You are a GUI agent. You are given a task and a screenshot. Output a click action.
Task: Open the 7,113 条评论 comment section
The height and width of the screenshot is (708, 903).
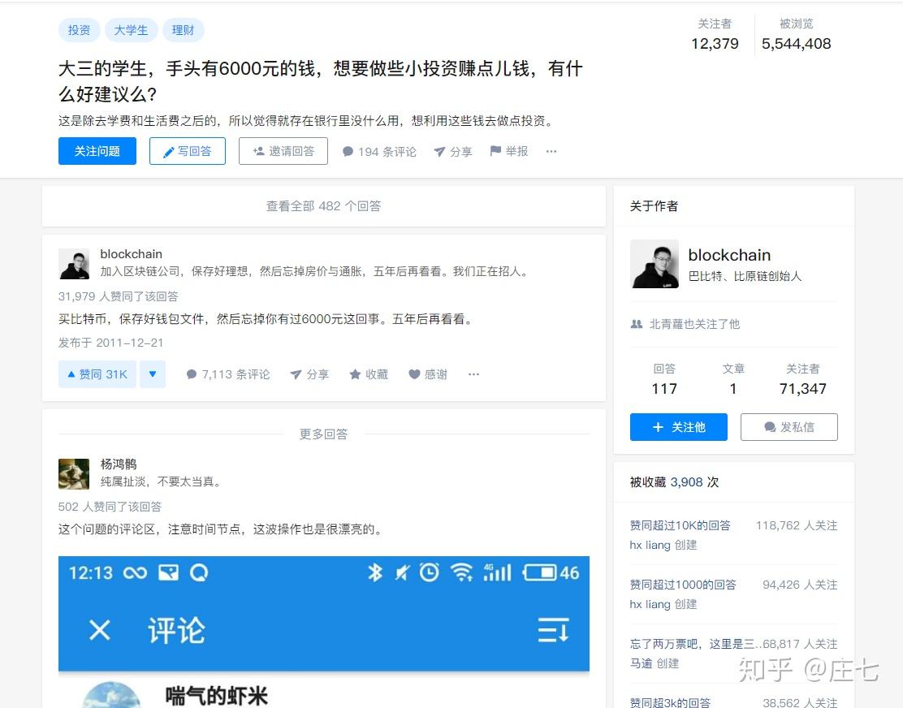[x=227, y=373]
